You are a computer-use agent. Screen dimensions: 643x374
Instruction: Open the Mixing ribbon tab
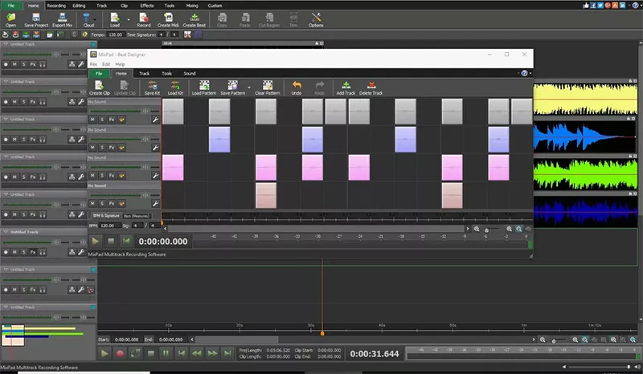pos(192,6)
